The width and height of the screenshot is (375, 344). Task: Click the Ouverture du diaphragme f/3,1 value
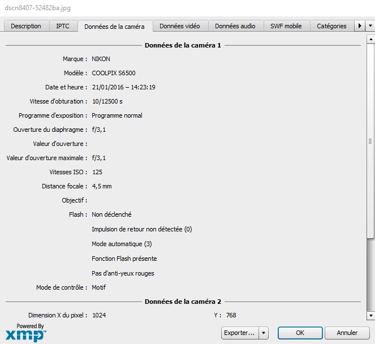tap(99, 130)
